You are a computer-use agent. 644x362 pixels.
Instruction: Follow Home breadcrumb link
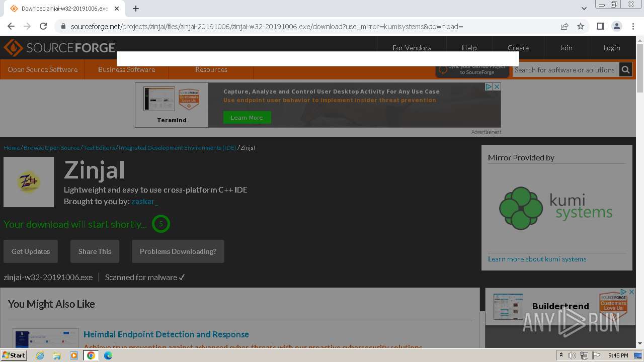point(12,148)
